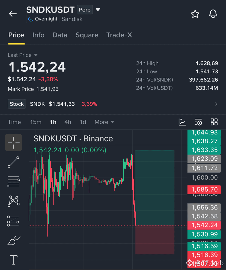Select the XABCD pattern tool
The image size is (226, 270).
[14, 201]
